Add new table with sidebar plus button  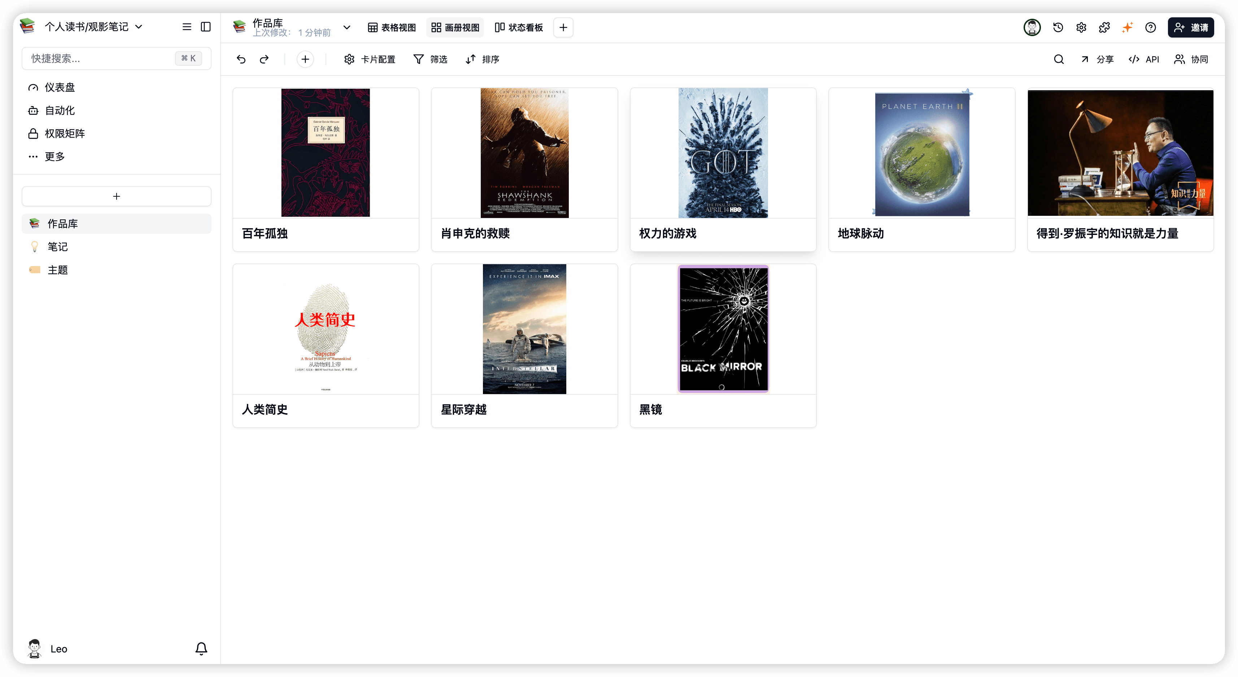click(x=116, y=196)
